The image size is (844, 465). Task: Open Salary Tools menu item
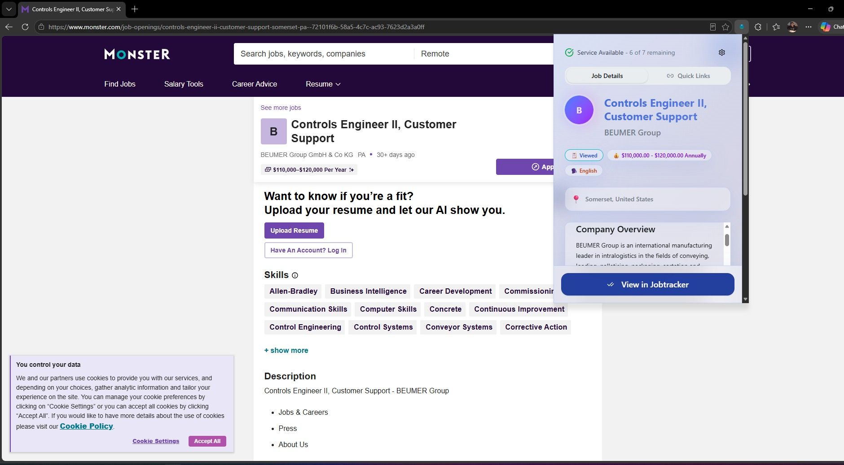(x=184, y=84)
